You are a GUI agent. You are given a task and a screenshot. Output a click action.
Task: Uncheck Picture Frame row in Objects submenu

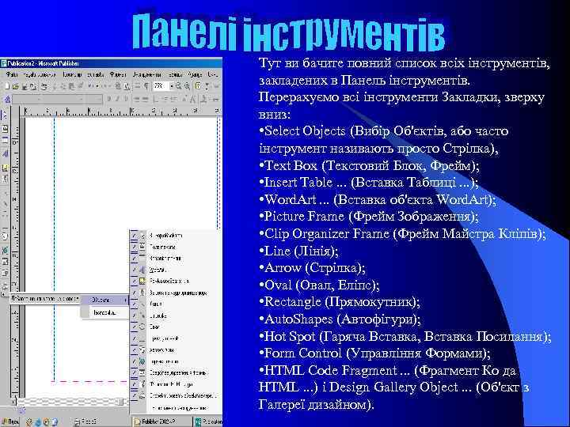pos(176,281)
